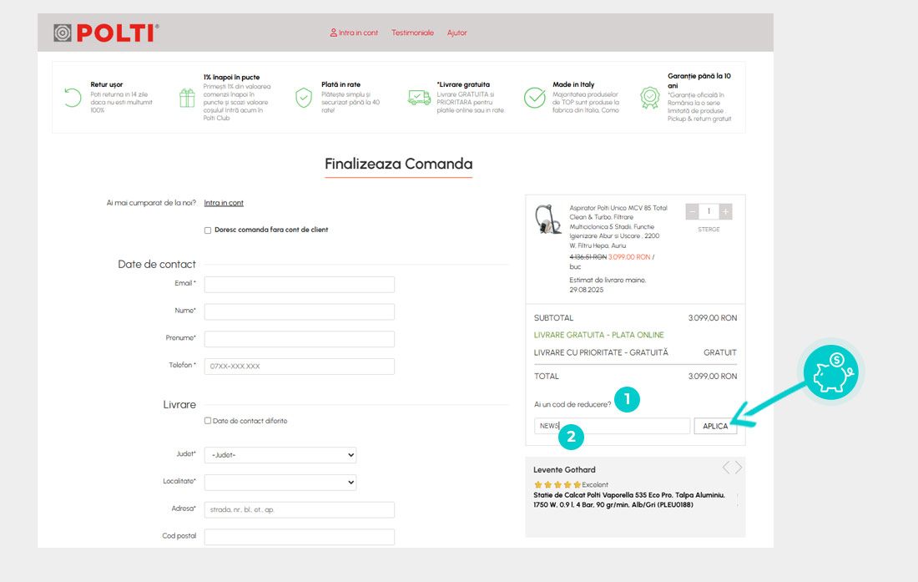Focus the Cod postal input field
This screenshot has width=918, height=582.
point(299,537)
